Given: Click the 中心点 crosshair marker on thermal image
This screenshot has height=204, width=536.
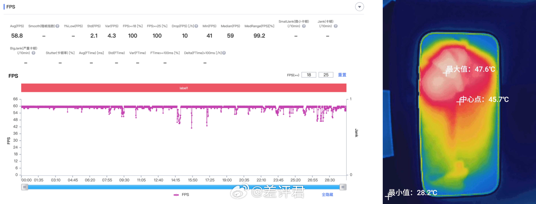Looking at the screenshot, I should coord(460,102).
